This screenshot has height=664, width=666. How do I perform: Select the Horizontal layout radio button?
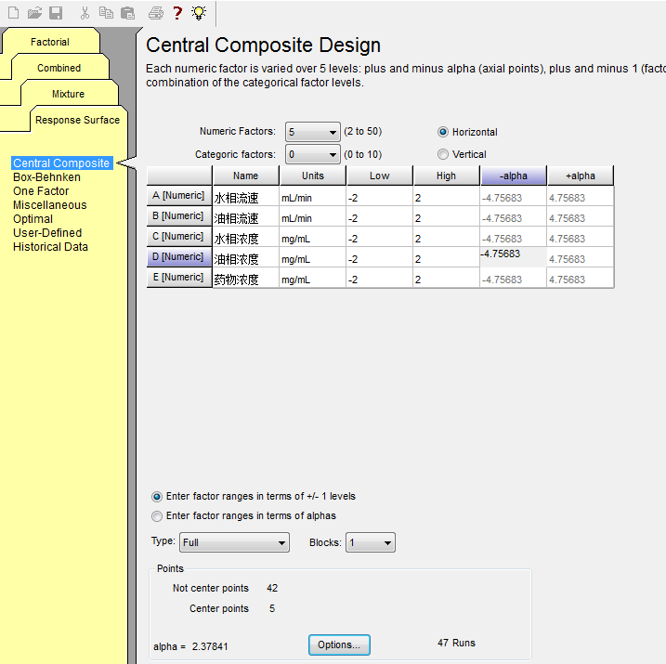pyautogui.click(x=443, y=132)
